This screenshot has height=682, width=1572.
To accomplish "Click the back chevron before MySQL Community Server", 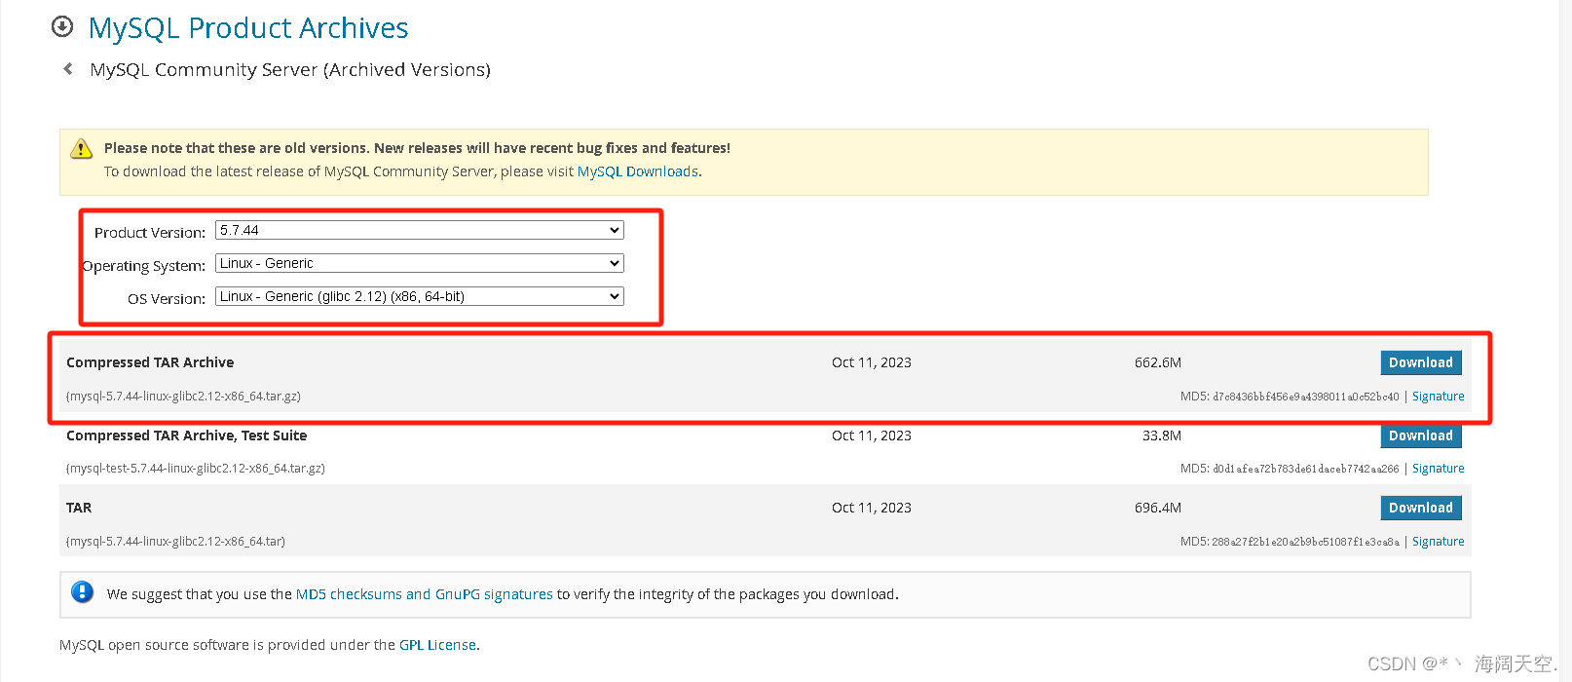I will [x=68, y=69].
